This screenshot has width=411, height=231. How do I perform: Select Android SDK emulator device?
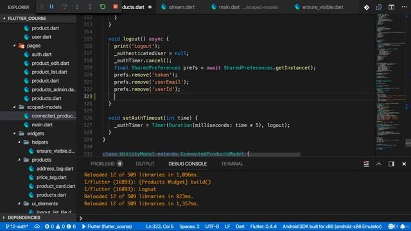tap(332, 227)
